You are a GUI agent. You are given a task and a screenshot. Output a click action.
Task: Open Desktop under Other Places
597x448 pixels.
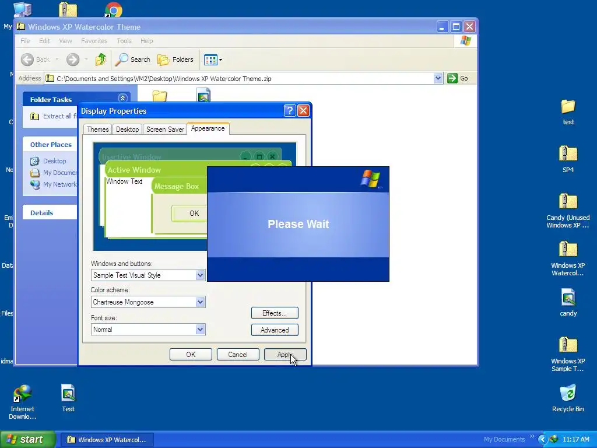(48, 161)
